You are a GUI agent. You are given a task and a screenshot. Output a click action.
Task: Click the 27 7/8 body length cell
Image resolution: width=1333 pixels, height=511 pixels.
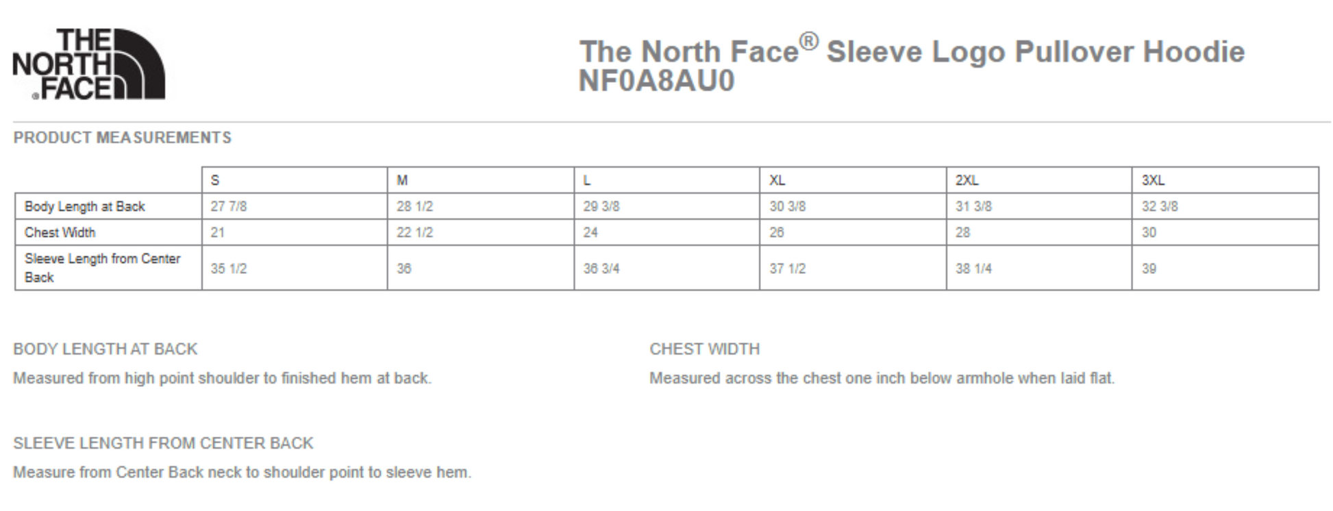coord(229,206)
